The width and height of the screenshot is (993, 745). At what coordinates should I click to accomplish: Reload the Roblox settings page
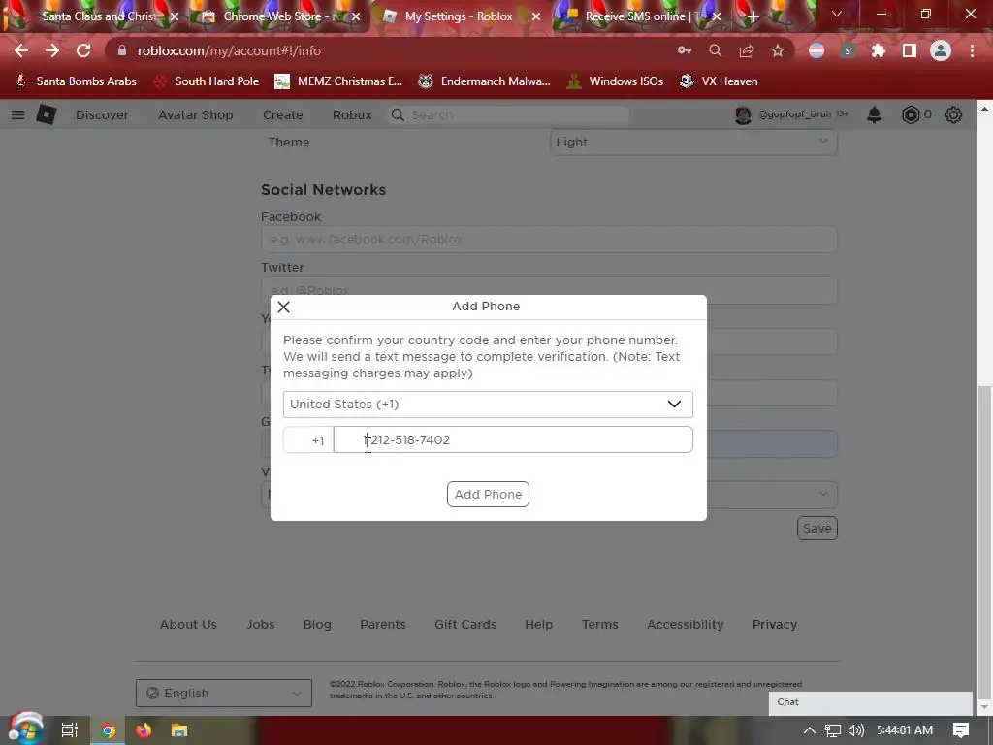tap(83, 50)
